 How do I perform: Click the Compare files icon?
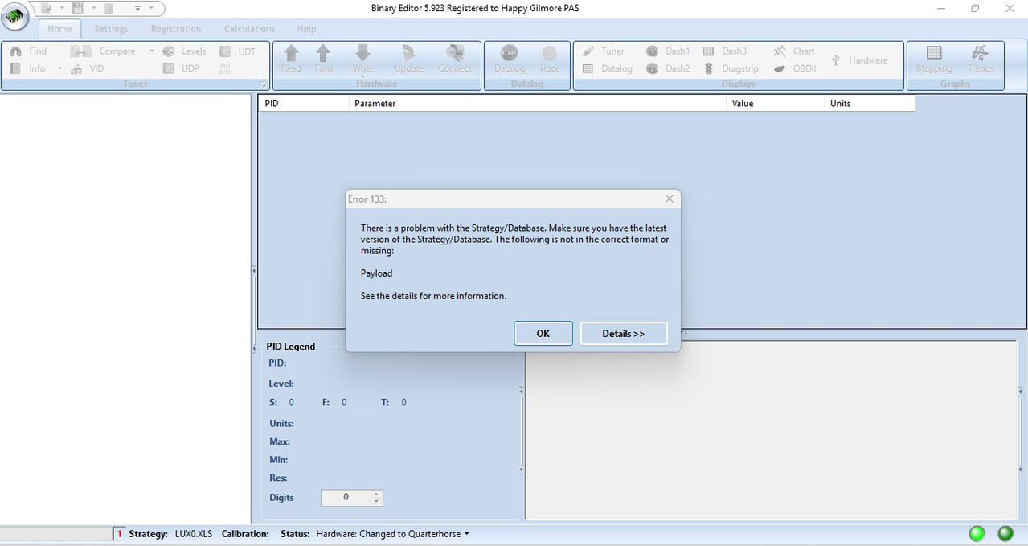[80, 51]
